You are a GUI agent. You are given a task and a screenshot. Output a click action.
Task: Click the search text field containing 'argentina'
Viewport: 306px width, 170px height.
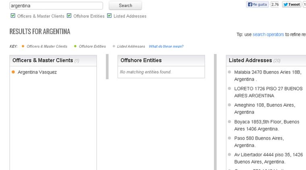[56, 6]
